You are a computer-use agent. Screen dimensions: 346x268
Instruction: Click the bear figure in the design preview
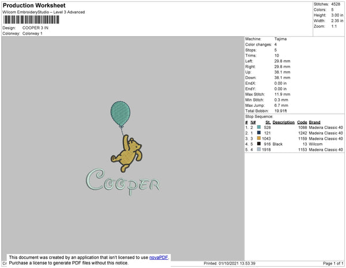127,154
